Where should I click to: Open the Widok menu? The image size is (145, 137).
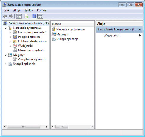29,10
